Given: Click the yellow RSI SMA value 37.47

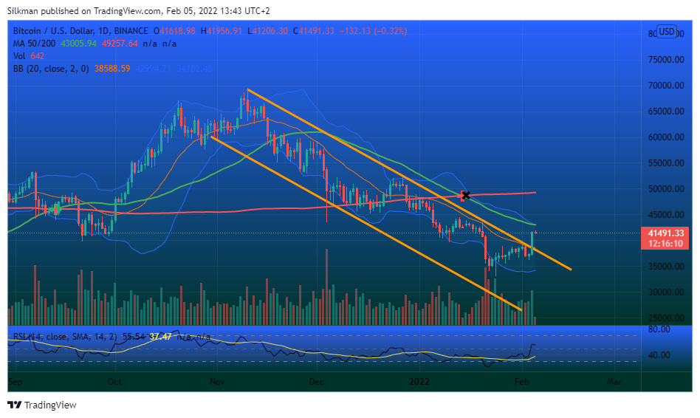Looking at the screenshot, I should point(160,337).
